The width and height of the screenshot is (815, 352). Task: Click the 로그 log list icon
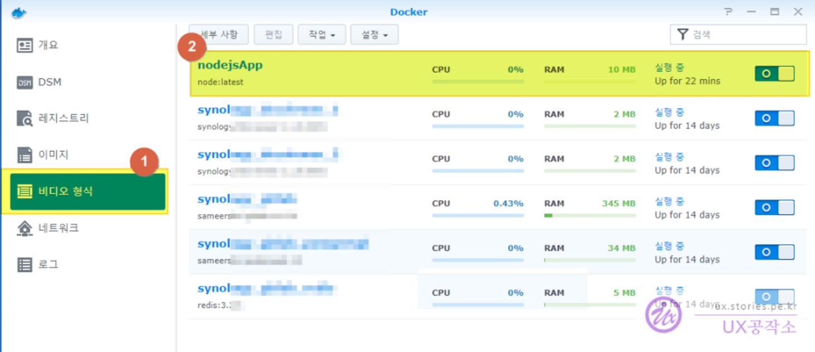coord(25,264)
